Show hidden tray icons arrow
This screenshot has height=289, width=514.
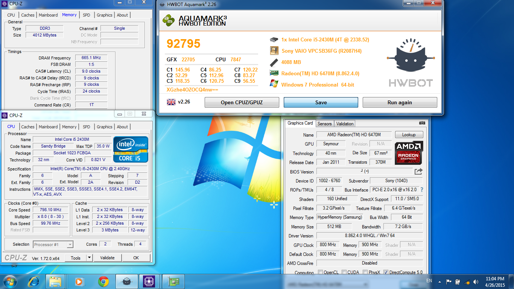(x=439, y=281)
